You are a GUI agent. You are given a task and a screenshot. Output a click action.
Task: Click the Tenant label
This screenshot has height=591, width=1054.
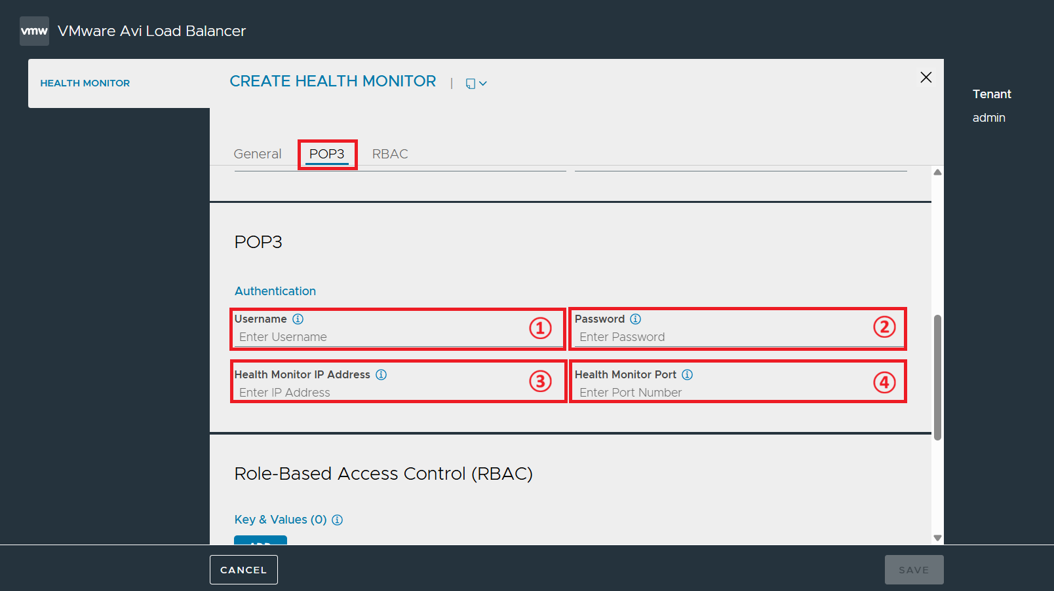coord(992,94)
